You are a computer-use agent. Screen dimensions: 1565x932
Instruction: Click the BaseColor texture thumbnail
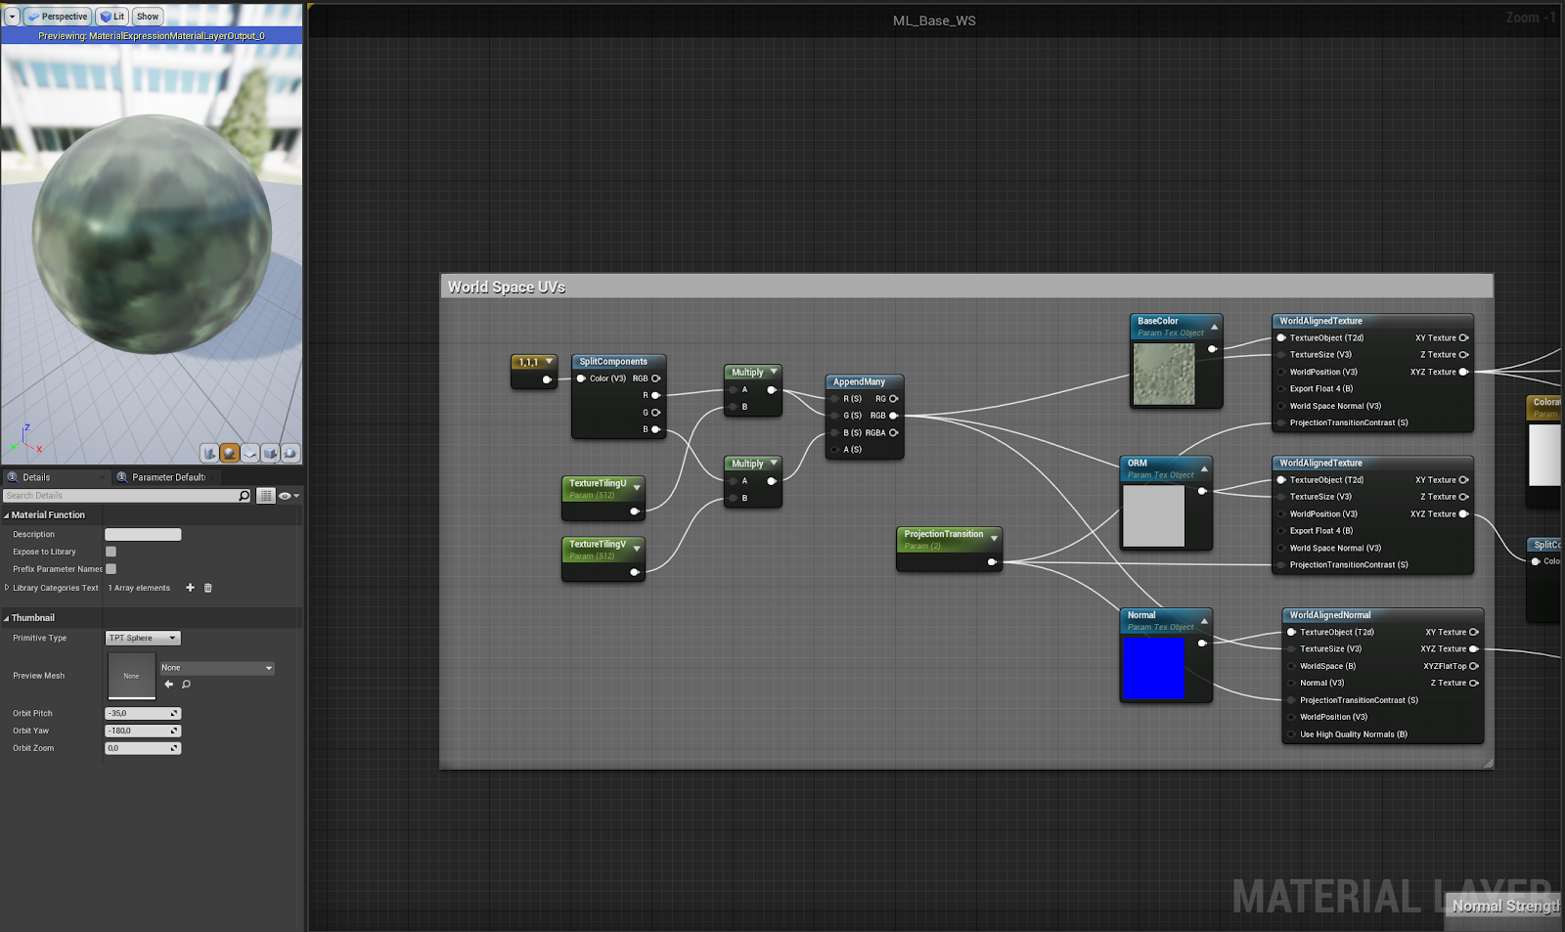(1164, 374)
